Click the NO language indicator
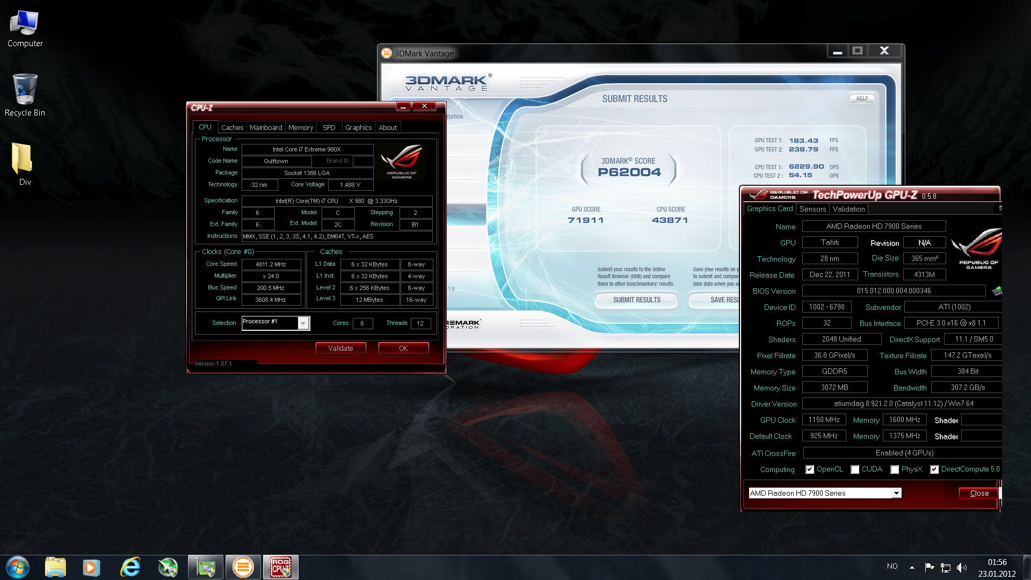 [892, 566]
